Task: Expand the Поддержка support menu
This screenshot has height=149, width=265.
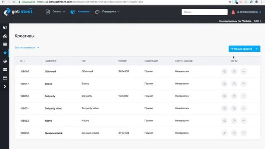Action: pyautogui.click(x=107, y=12)
